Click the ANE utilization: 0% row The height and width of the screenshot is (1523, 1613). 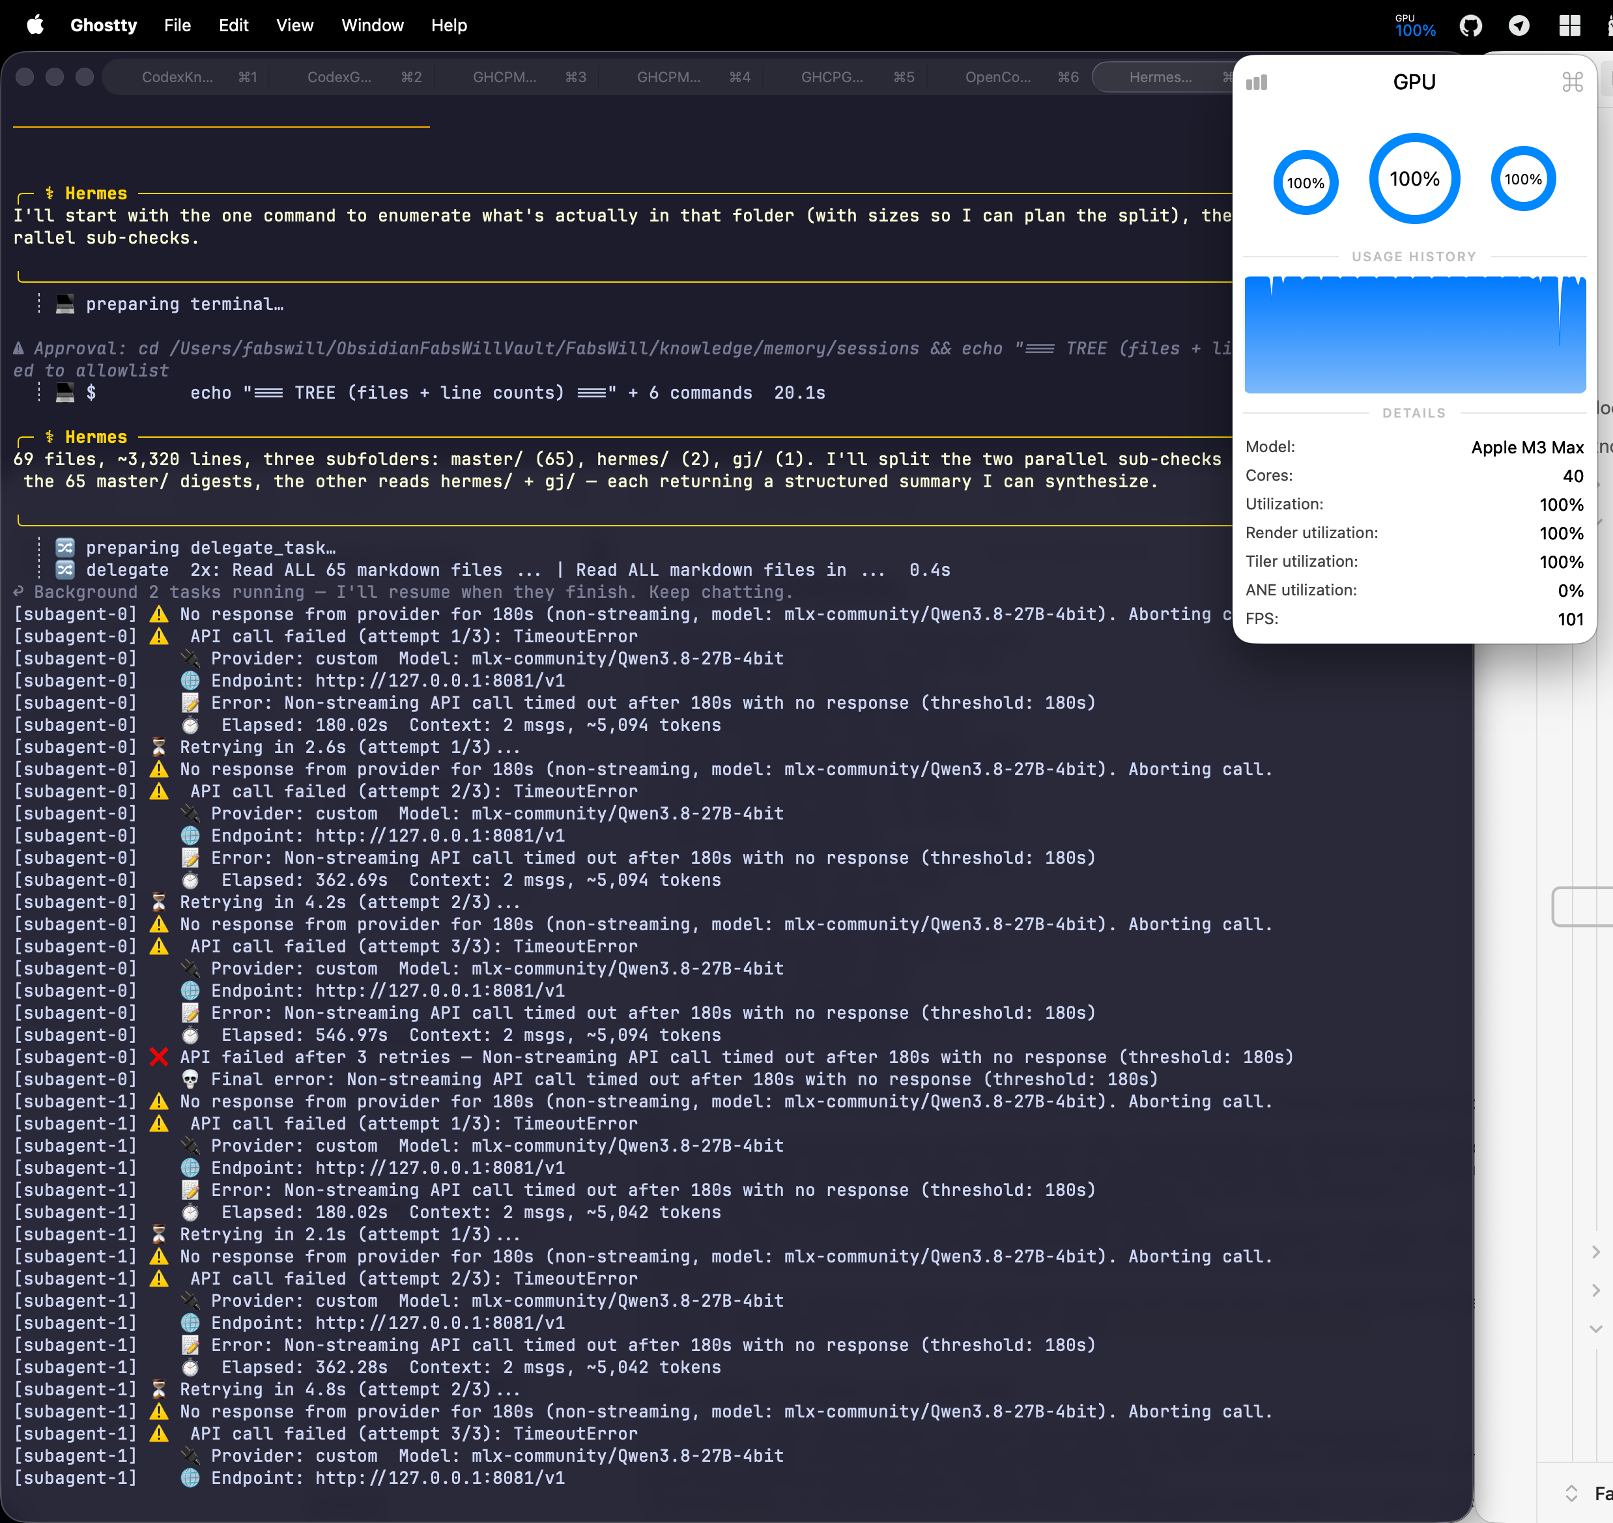[1414, 590]
